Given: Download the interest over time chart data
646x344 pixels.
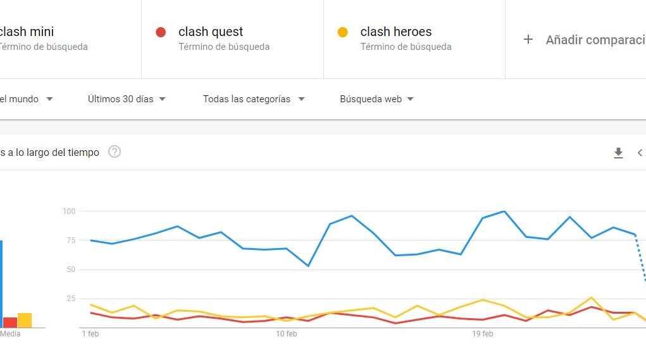Looking at the screenshot, I should (618, 153).
